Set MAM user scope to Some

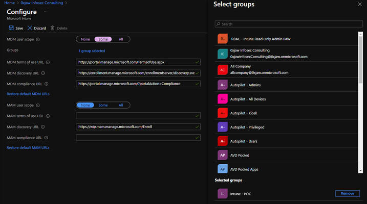pos(103,105)
